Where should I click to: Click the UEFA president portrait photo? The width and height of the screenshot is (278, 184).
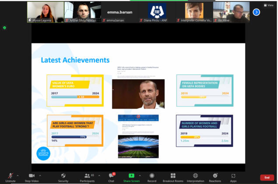point(138,94)
